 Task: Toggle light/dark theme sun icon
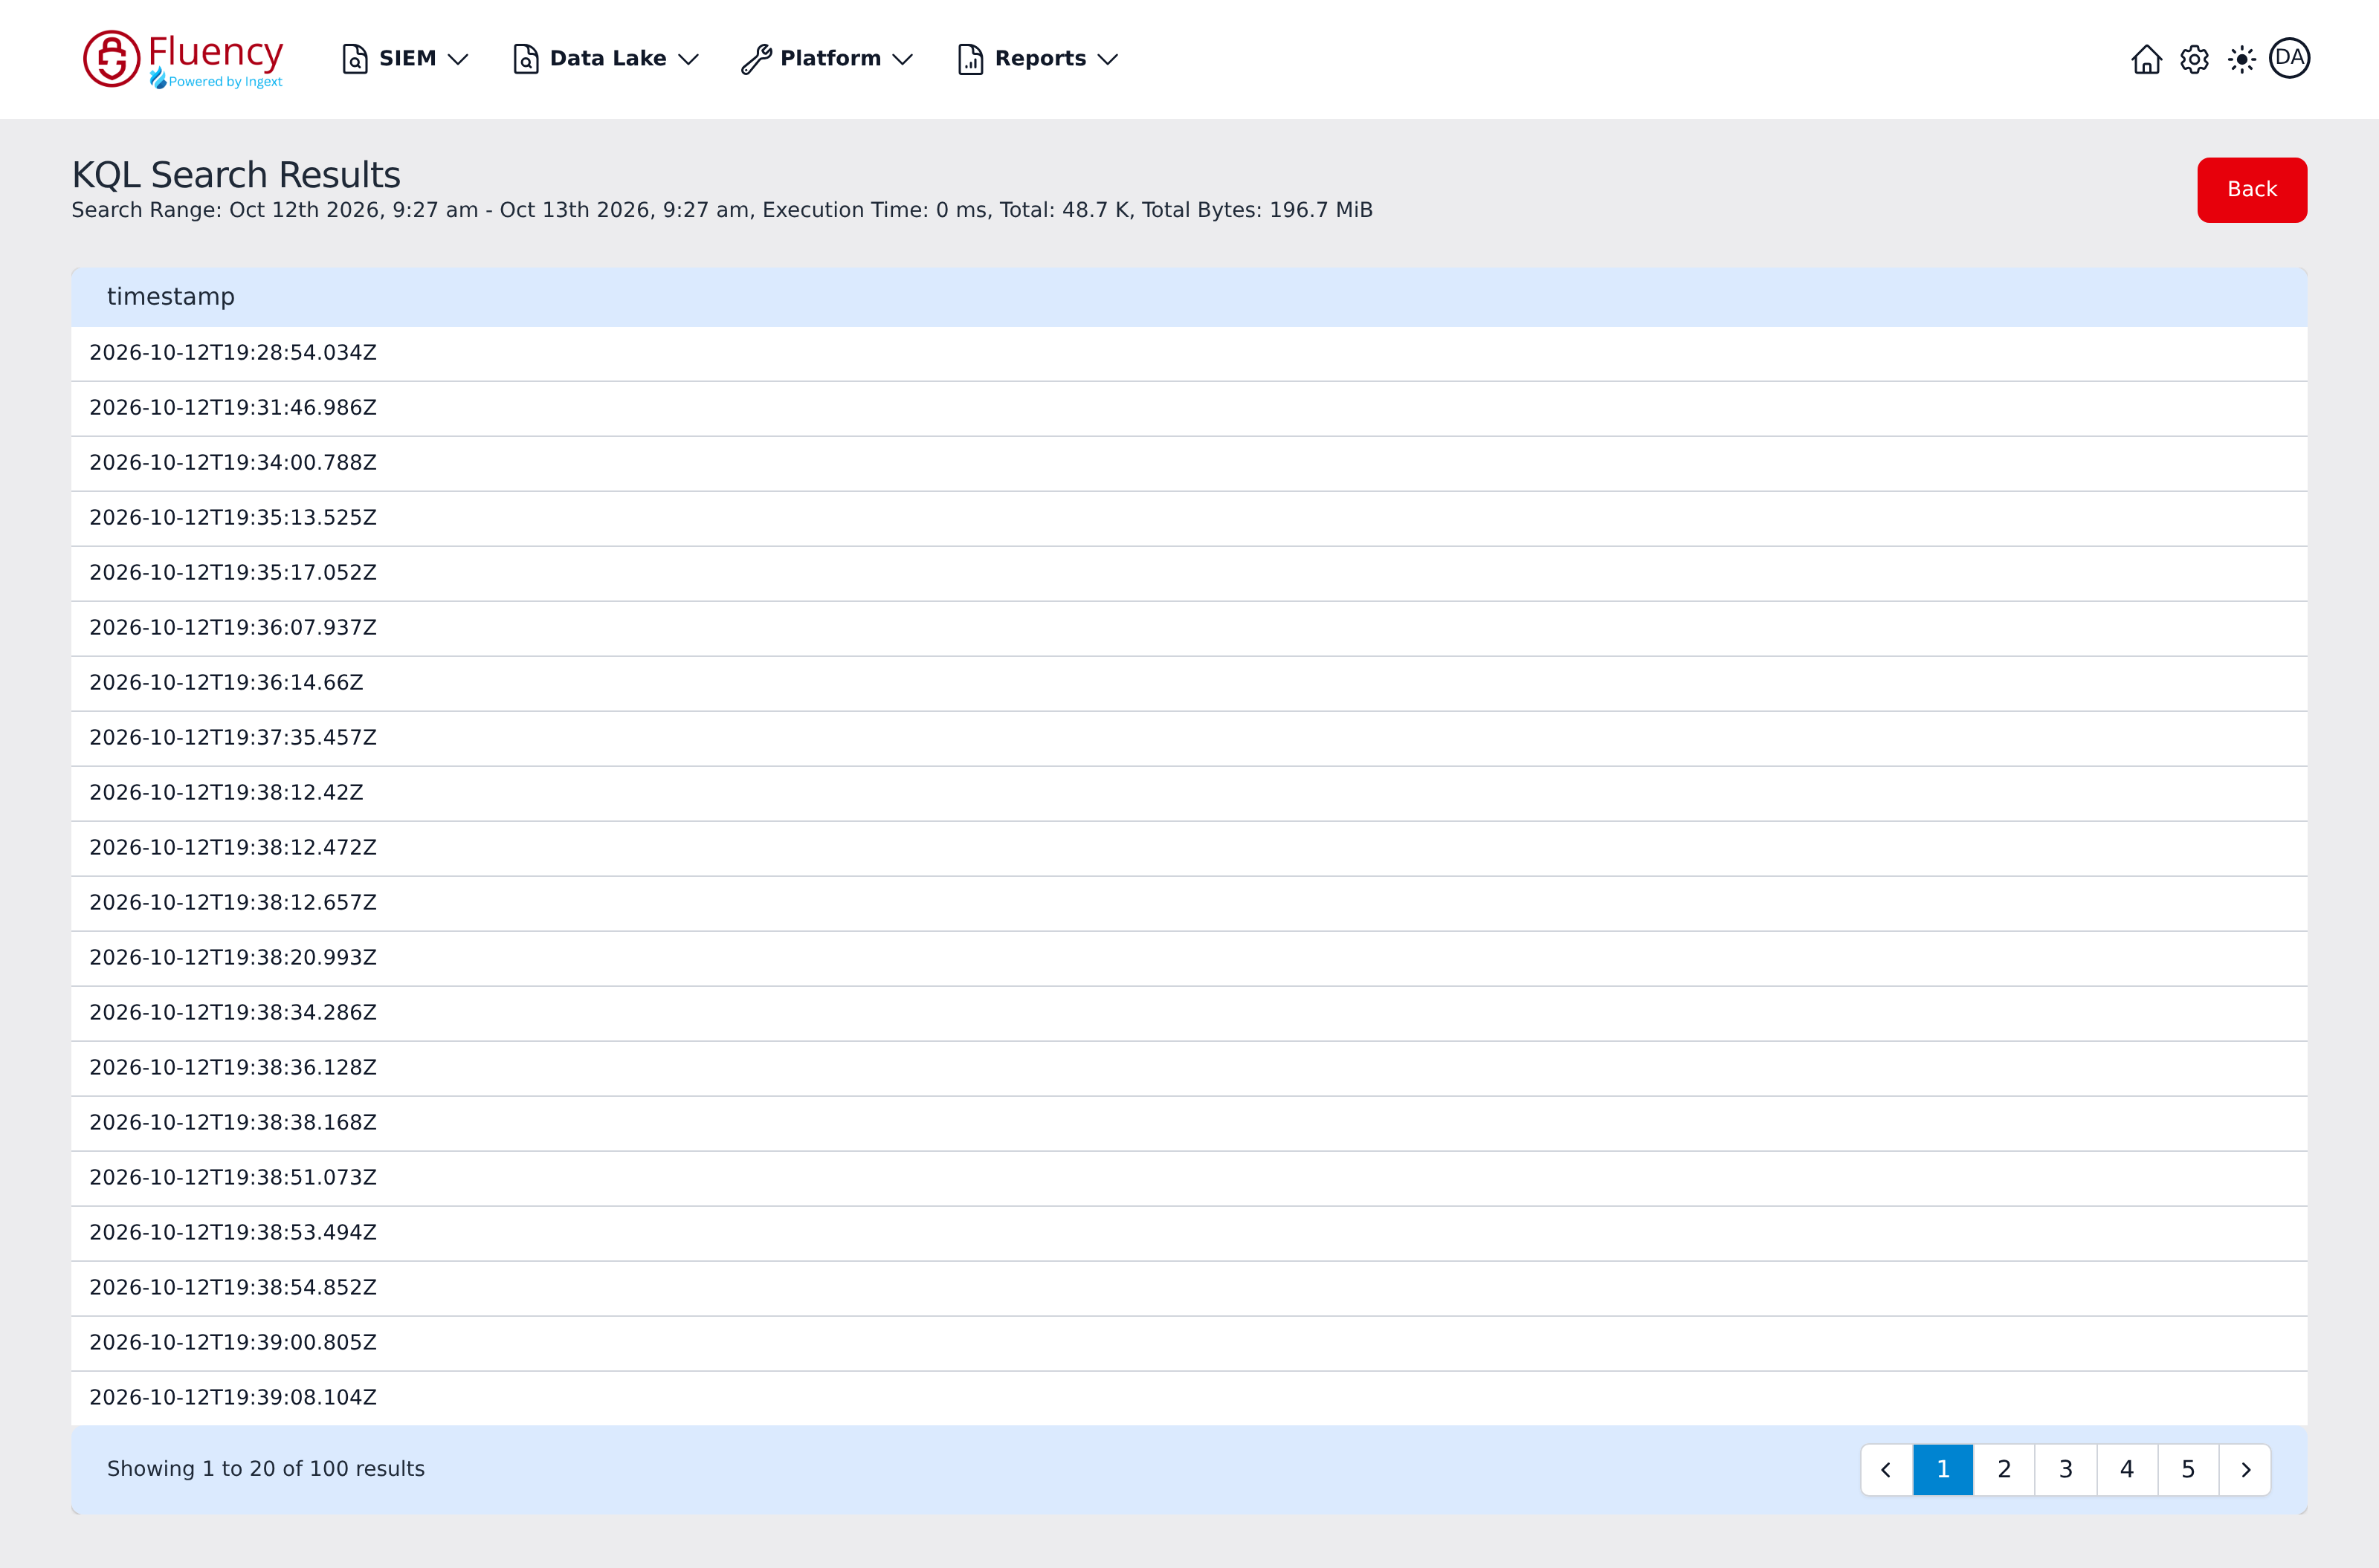click(x=2242, y=59)
